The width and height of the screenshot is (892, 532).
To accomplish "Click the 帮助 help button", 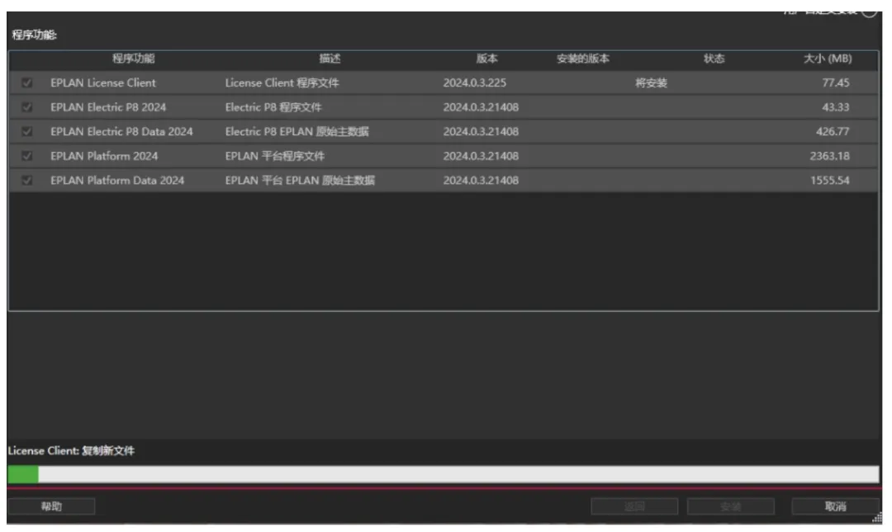I will coord(51,506).
